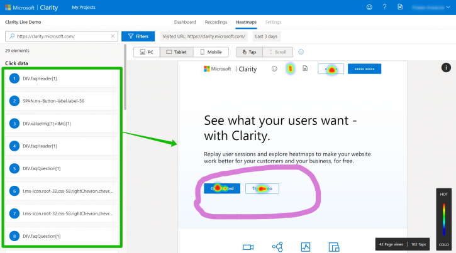Click the Click data heading
456x253 pixels.
16,63
